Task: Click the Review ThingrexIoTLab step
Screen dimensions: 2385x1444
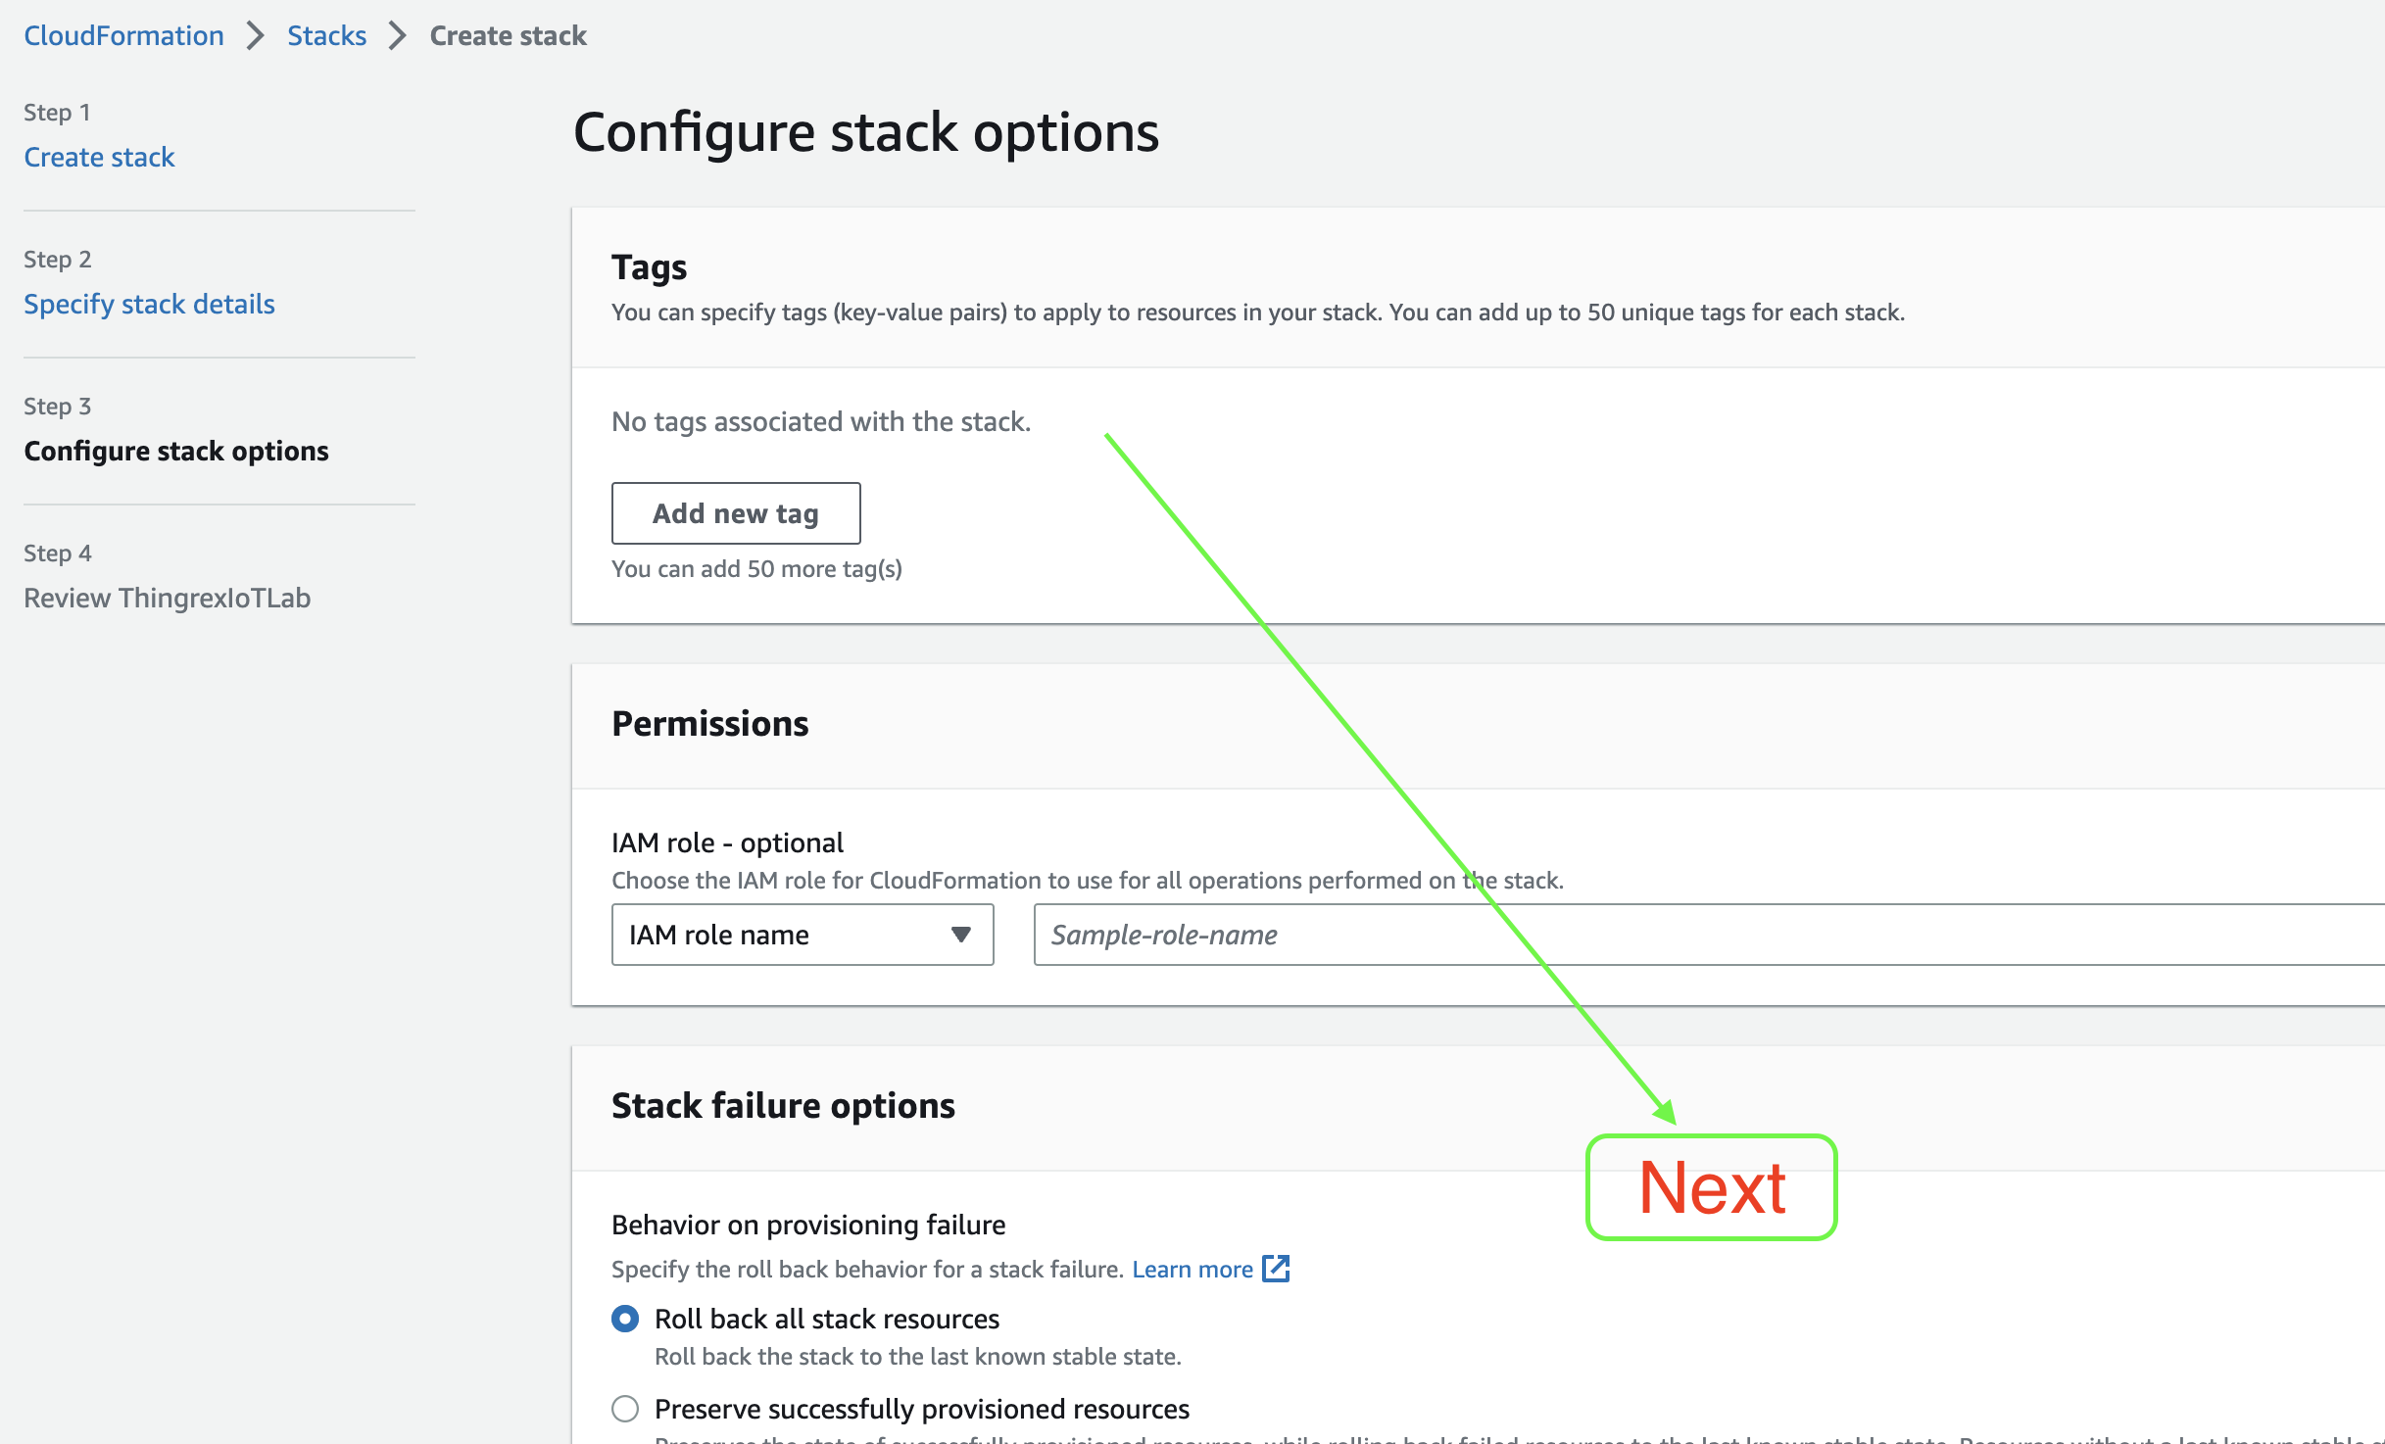Action: [x=168, y=598]
